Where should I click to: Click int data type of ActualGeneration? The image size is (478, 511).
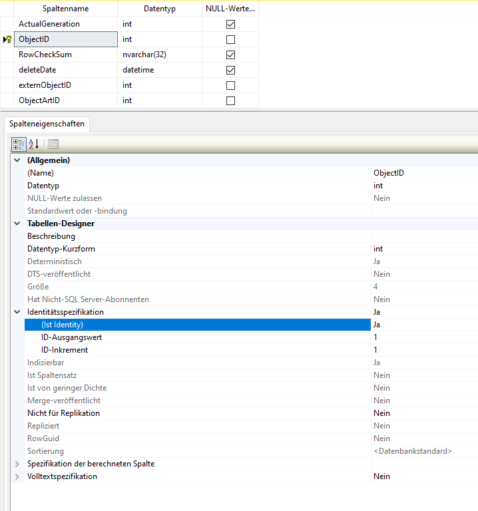click(x=160, y=24)
